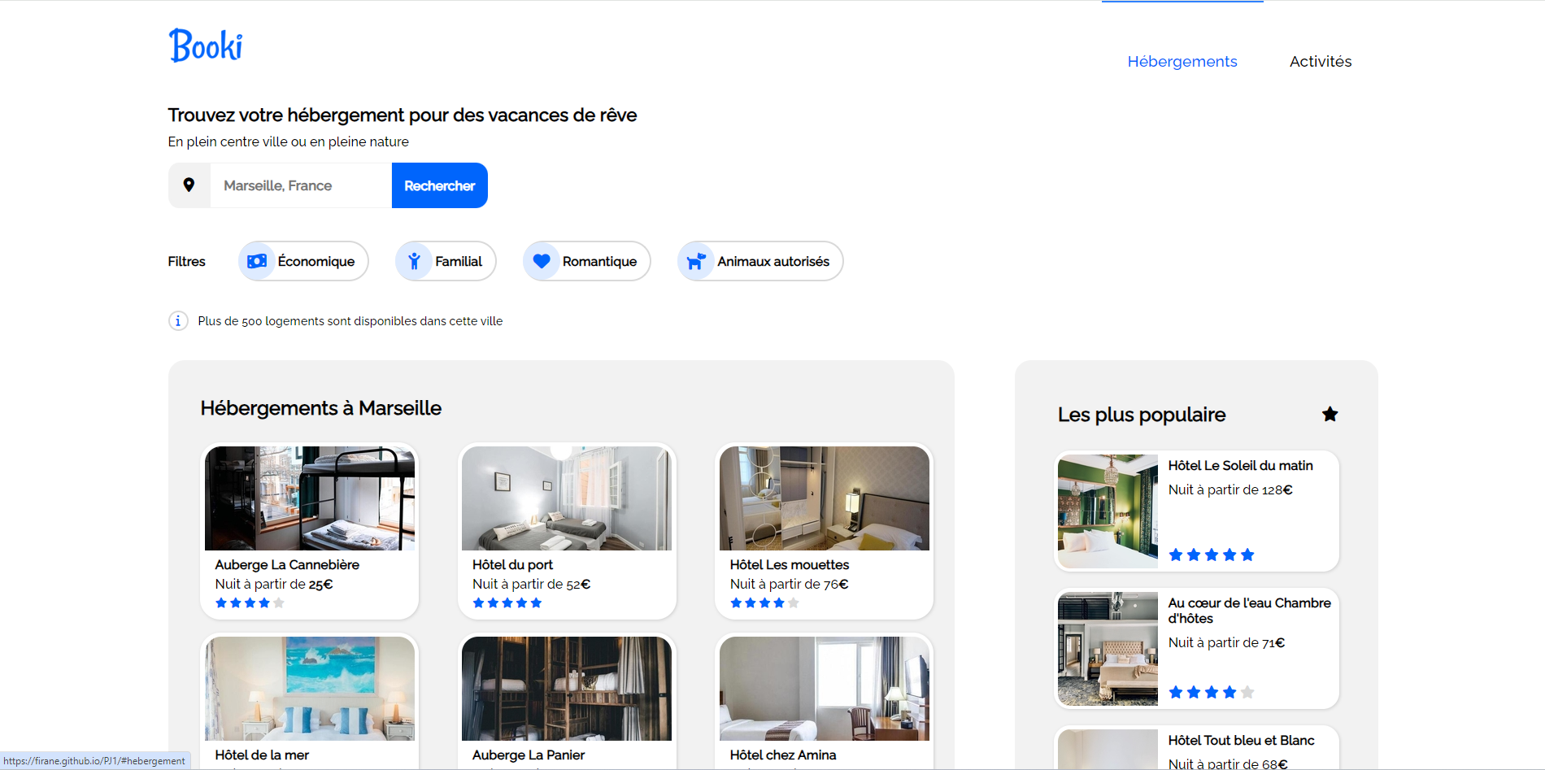Click the star rating of Auberge La Cannebière
The width and height of the screenshot is (1545, 770).
pos(250,603)
